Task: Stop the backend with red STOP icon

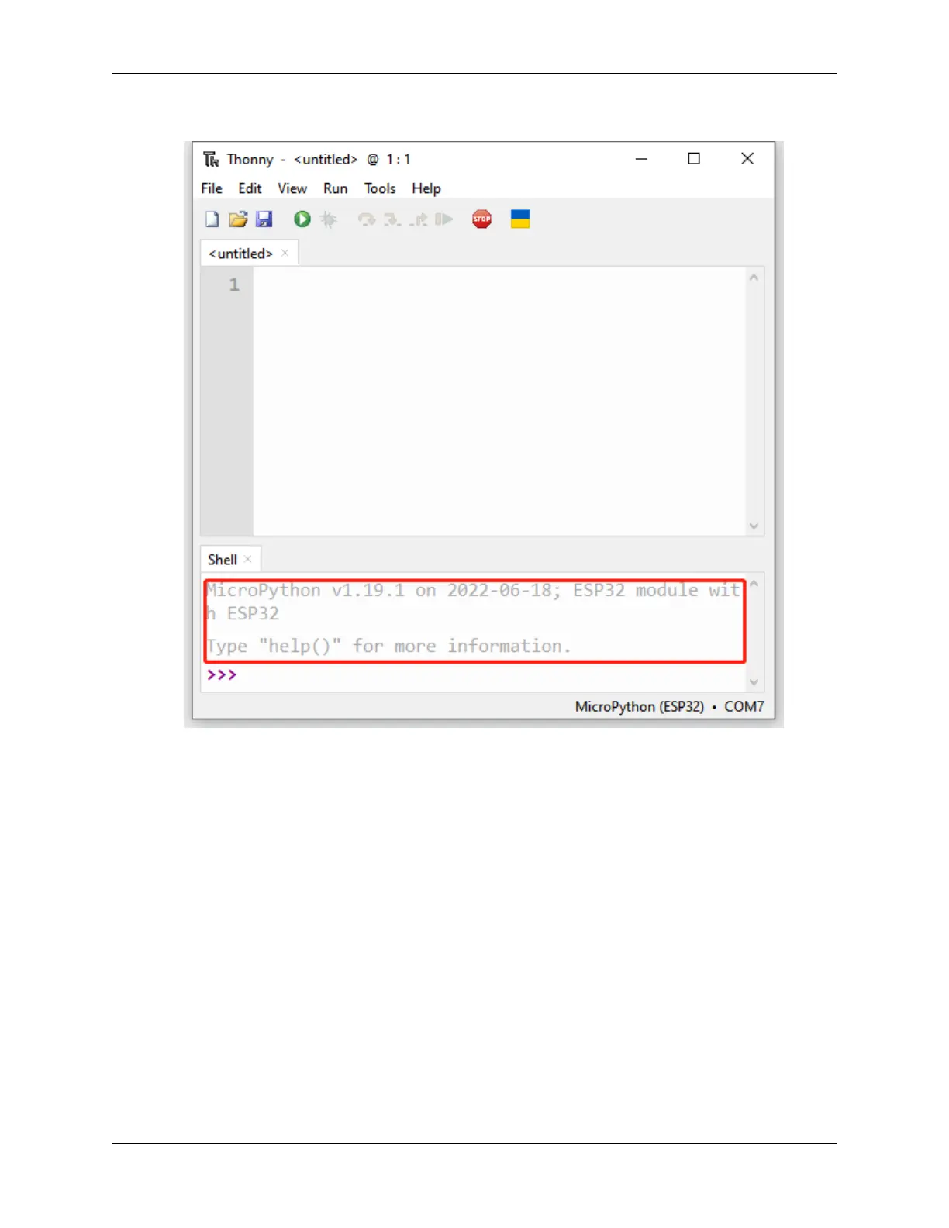Action: [x=482, y=219]
